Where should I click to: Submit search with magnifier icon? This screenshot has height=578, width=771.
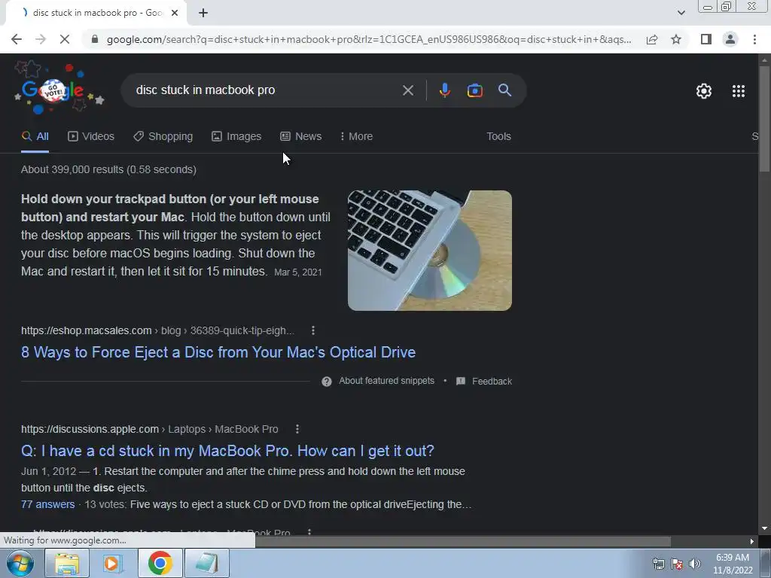(504, 90)
